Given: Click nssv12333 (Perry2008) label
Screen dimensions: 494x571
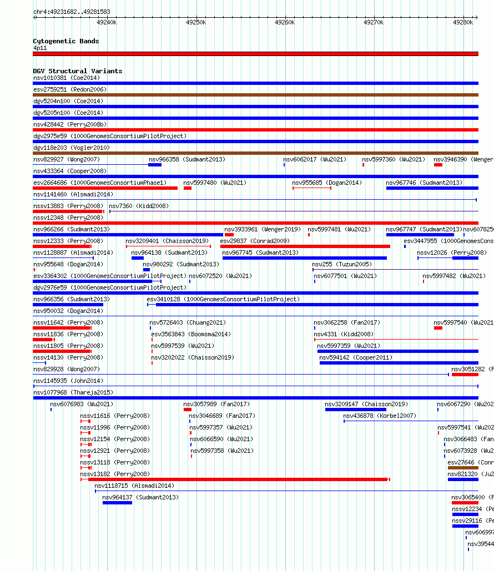Looking at the screenshot, I should (68, 241).
